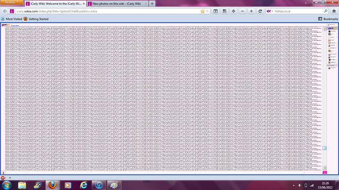The image size is (339, 190).
Task: Open Windows Media Player from taskbar
Action: [68, 185]
